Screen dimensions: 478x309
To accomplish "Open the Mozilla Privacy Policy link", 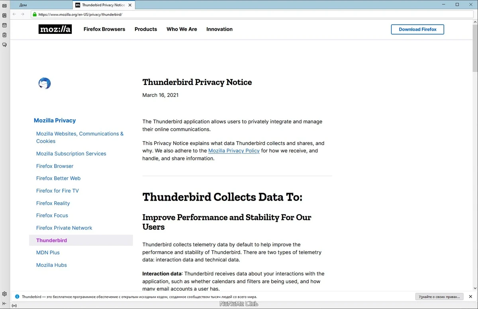I will tap(234, 151).
